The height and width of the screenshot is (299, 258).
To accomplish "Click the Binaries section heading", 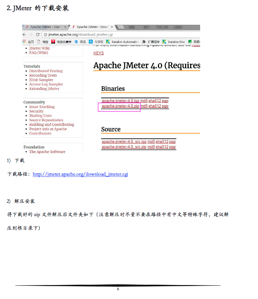I will click(113, 89).
